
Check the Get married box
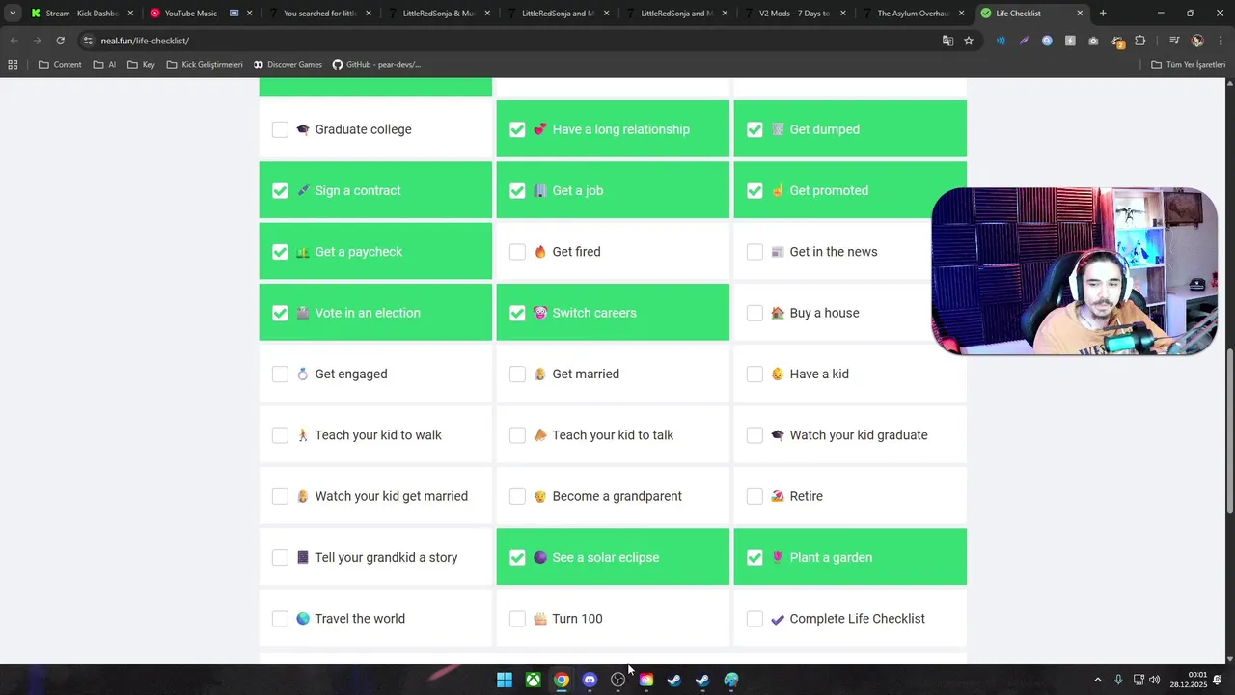(x=517, y=374)
